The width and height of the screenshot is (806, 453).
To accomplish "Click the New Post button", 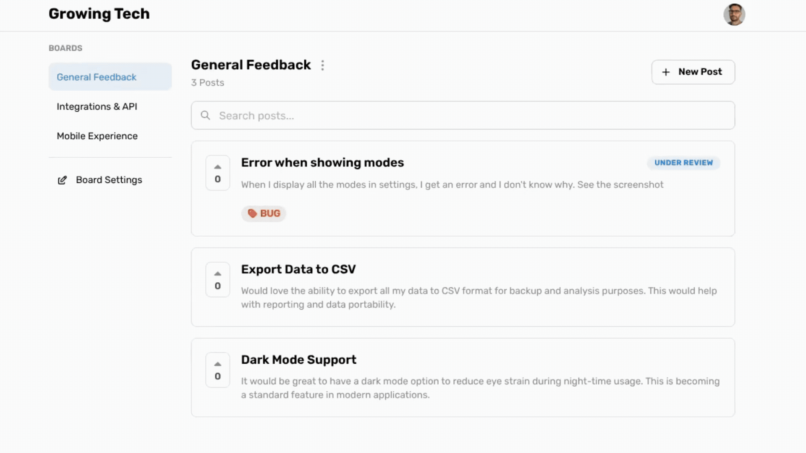I will point(693,72).
